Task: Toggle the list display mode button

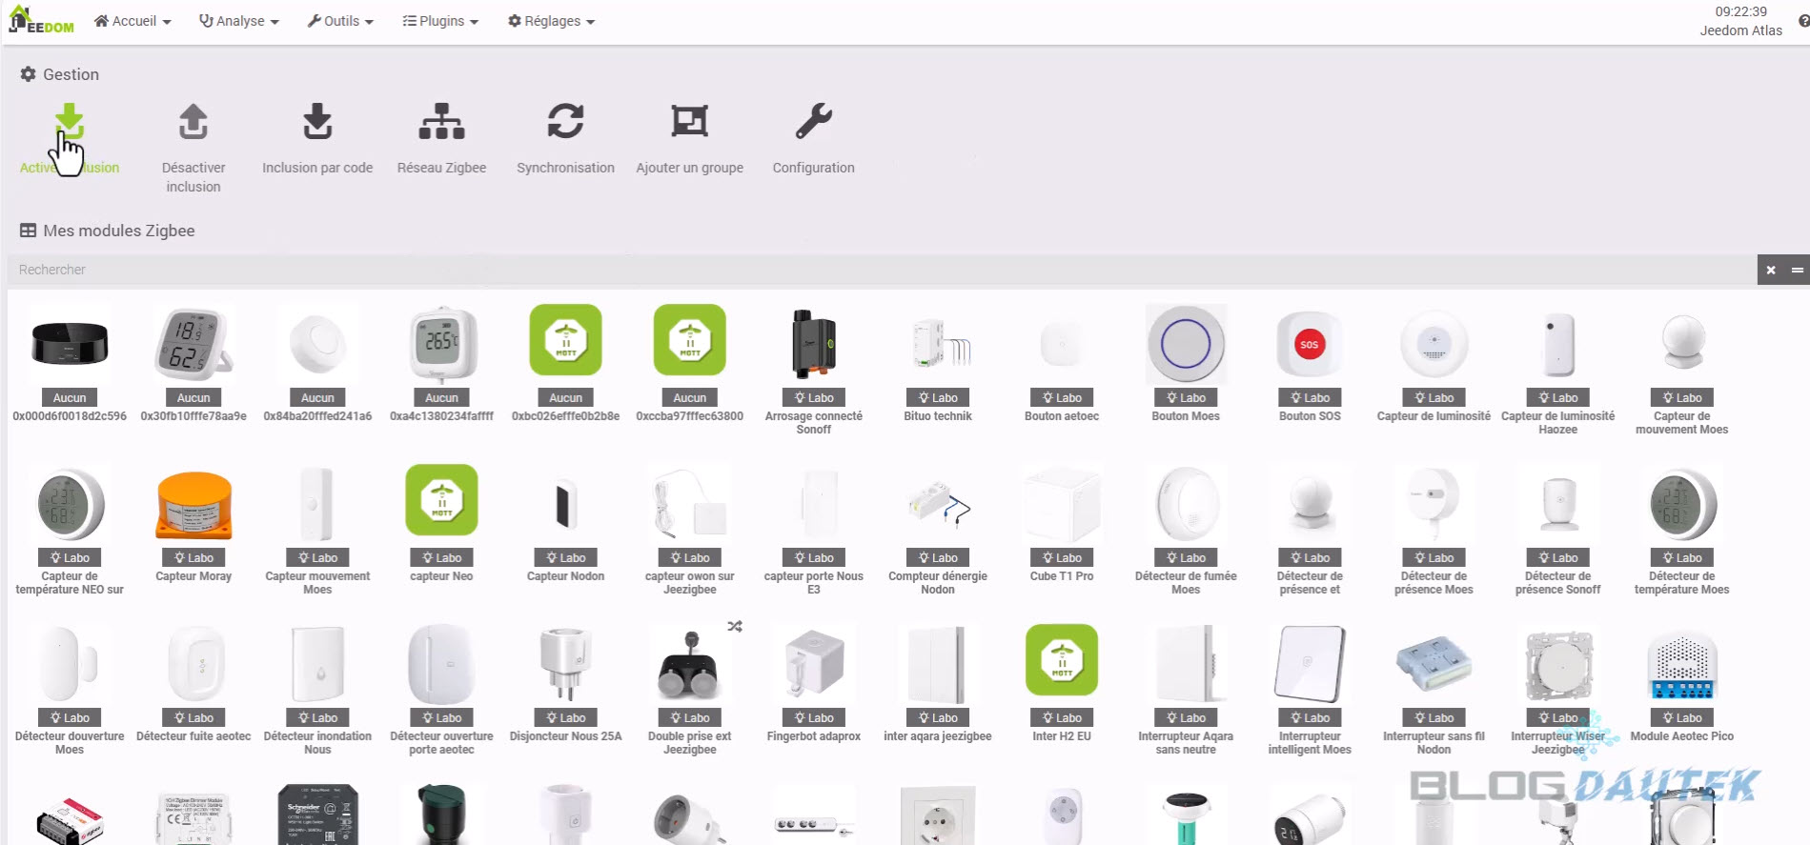Action: pyautogui.click(x=1797, y=270)
